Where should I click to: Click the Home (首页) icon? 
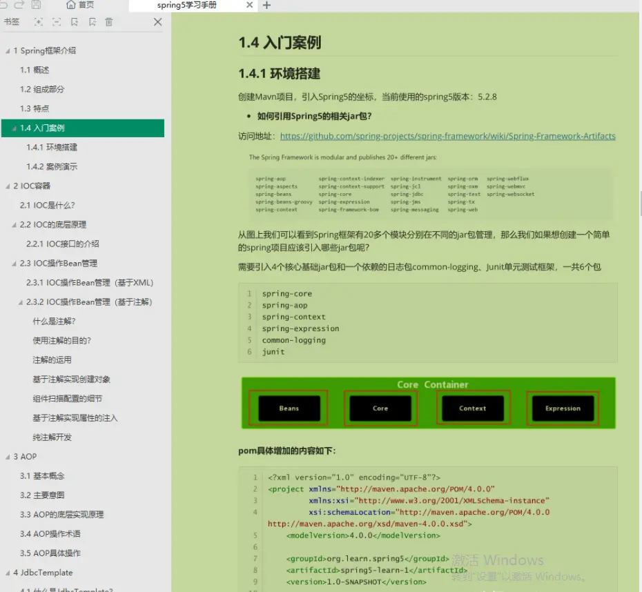[71, 6]
